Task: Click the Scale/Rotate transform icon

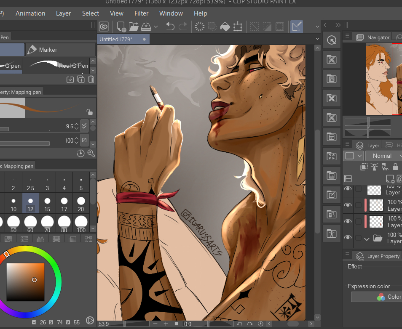Action: pos(238,27)
